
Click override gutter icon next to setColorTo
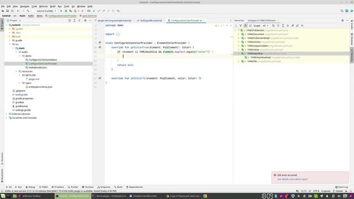click(100, 78)
